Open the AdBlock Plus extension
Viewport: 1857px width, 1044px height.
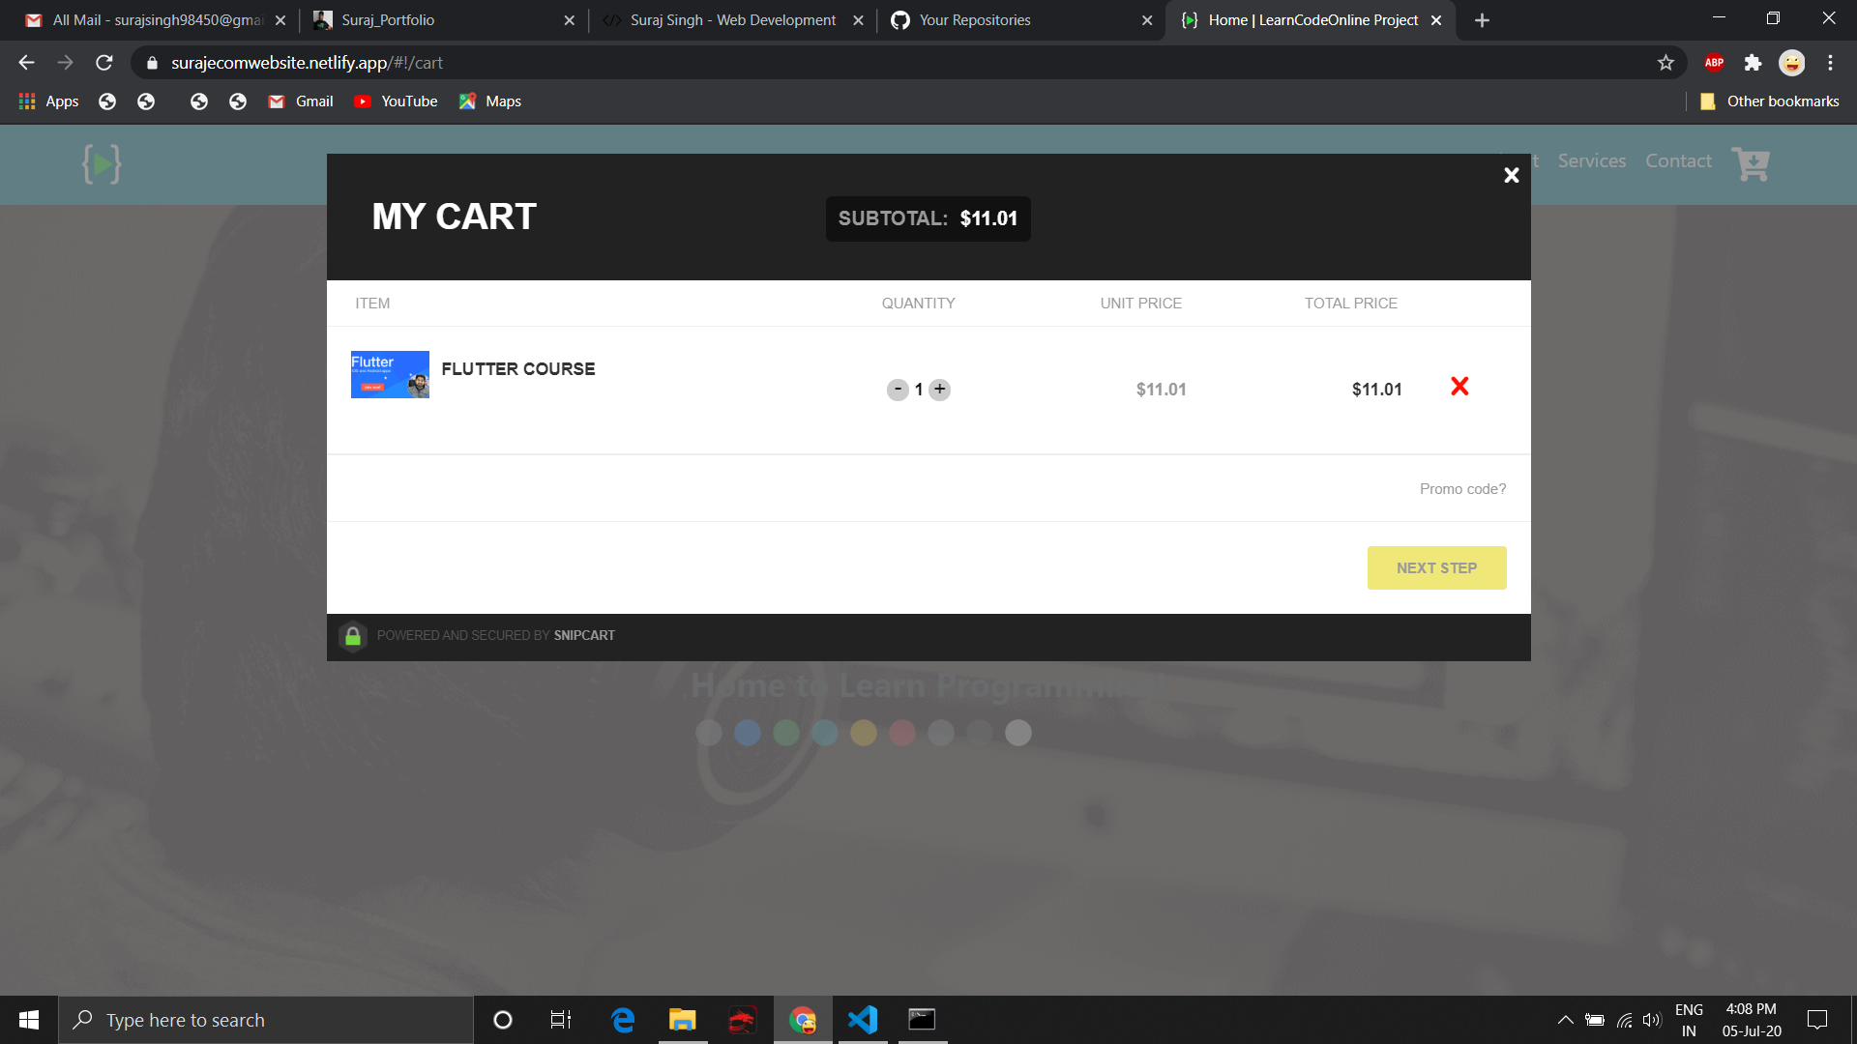[1714, 63]
